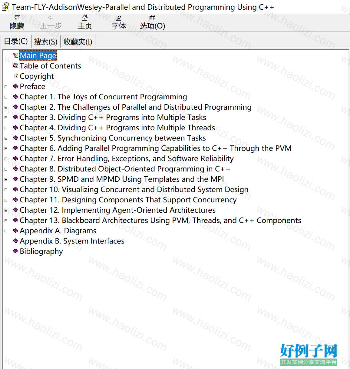Click the Chapter 1 book icon
The height and width of the screenshot is (369, 350).
click(x=16, y=97)
